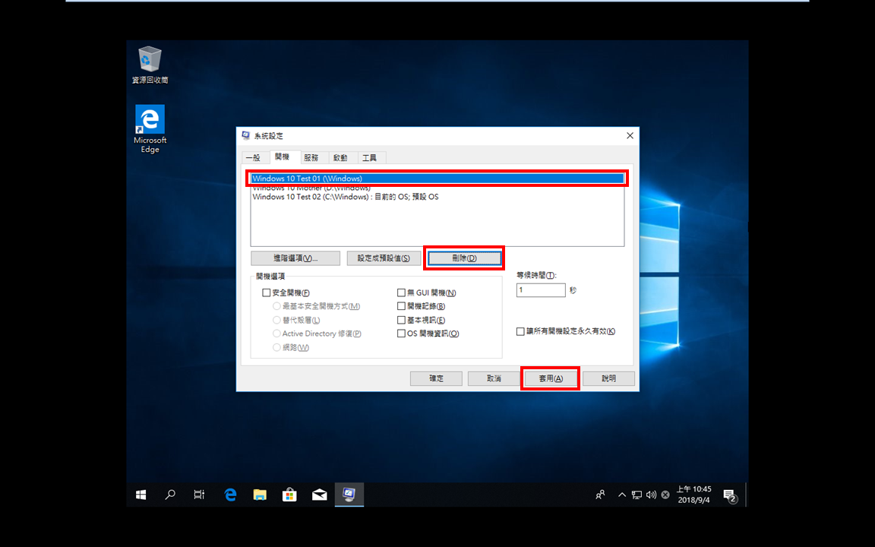Viewport: 875px width, 547px height.
Task: Click the 套用(A) apply button
Action: (551, 378)
